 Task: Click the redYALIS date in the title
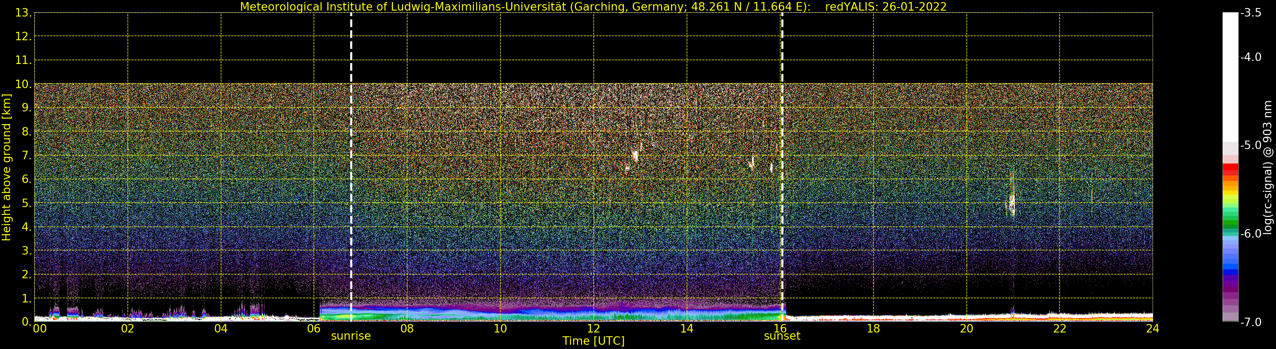click(x=886, y=7)
